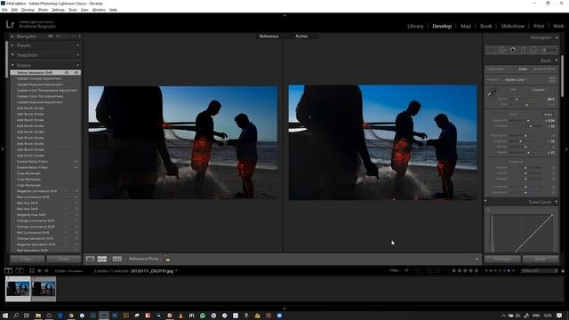The image size is (569, 320).
Task: Select the first filmstrip thumbnail
Action: pos(18,289)
